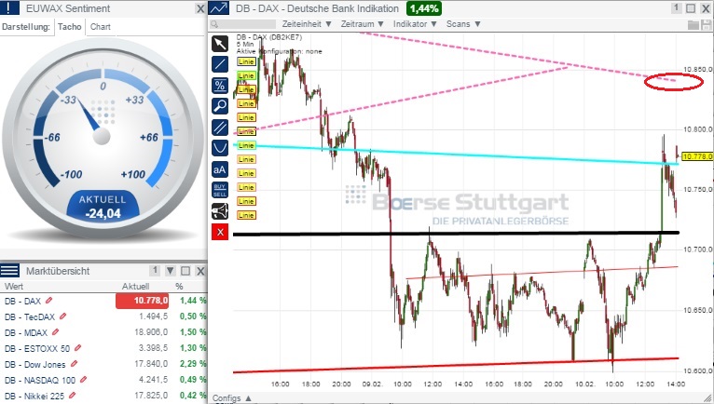Select the DB - Nikkei 225 row

[103, 396]
